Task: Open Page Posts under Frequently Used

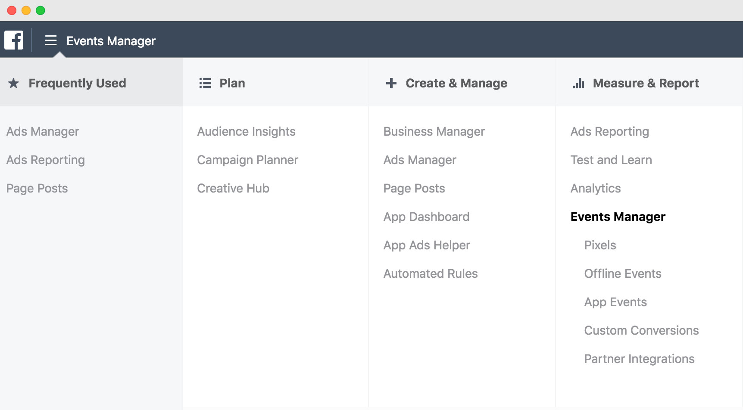Action: coord(37,189)
